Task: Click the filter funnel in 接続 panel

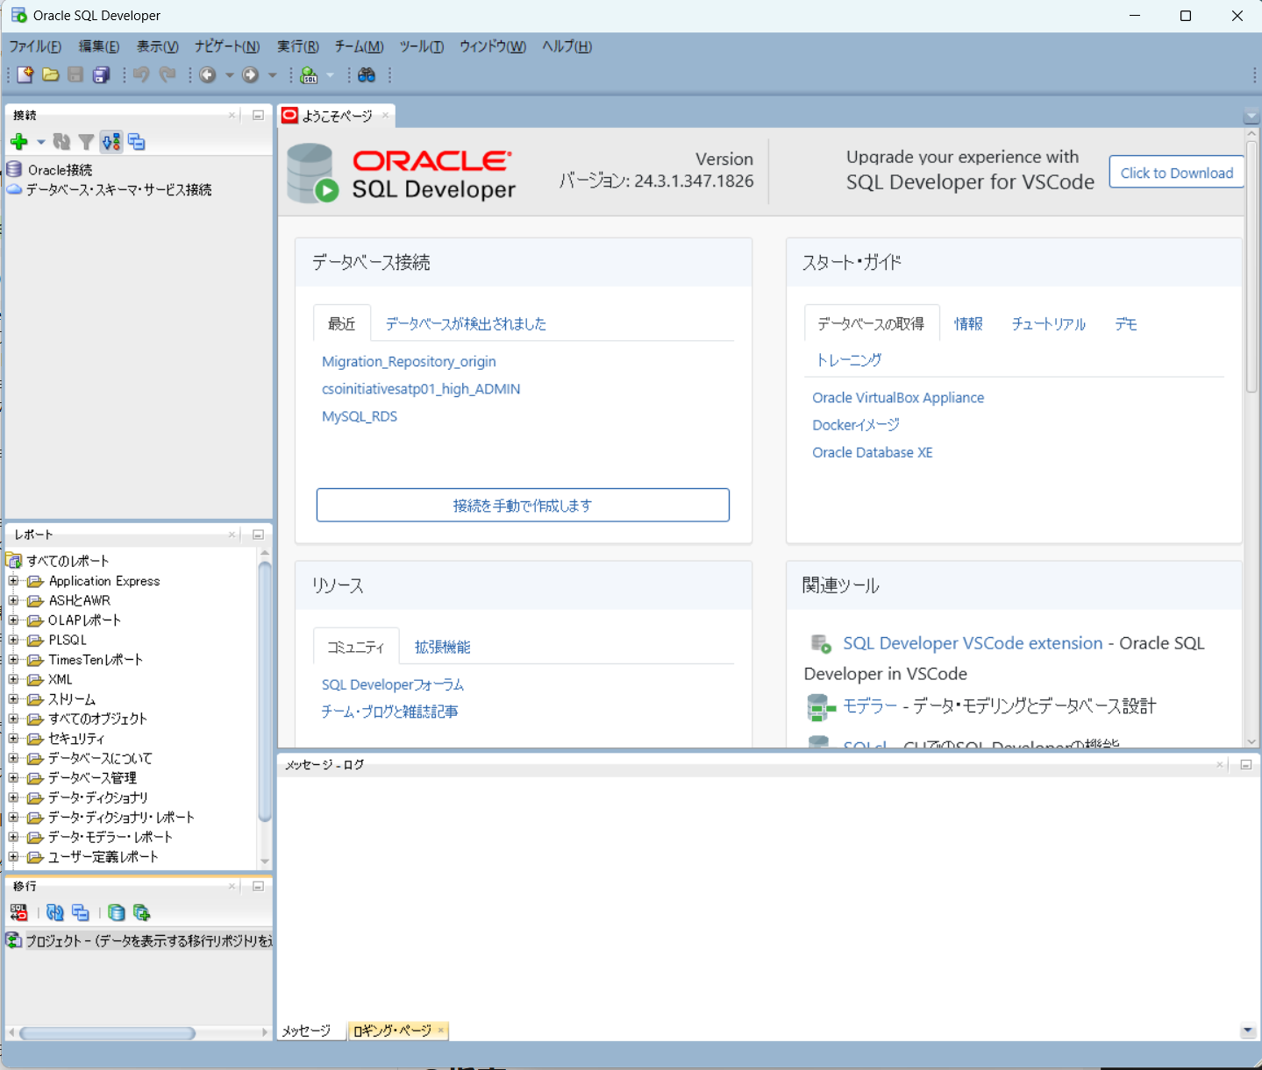Action: click(x=86, y=142)
